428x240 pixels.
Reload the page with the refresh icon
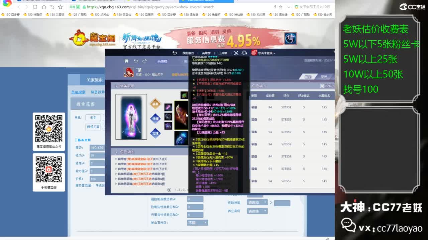[x=35, y=7]
